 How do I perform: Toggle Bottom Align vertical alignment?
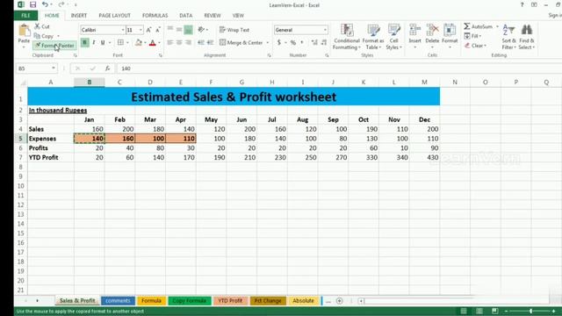tap(188, 30)
